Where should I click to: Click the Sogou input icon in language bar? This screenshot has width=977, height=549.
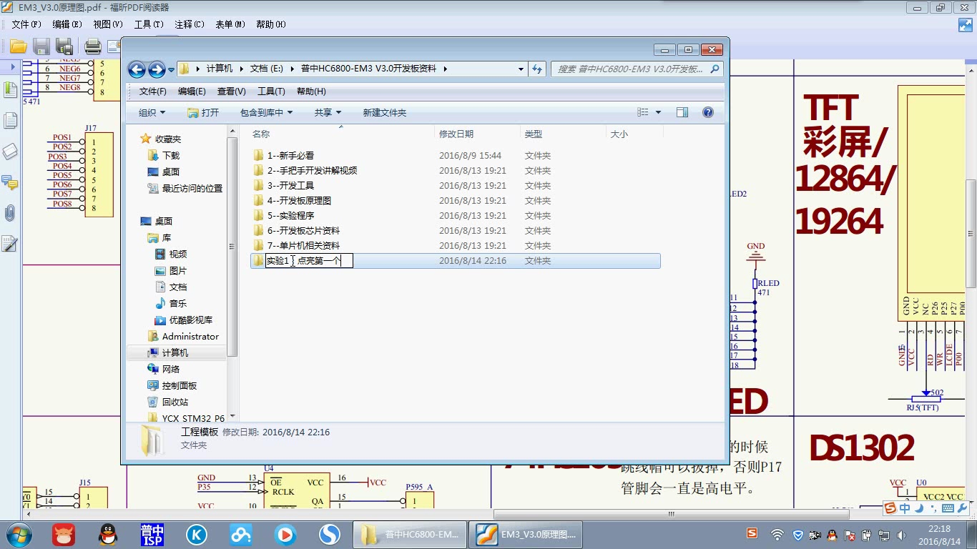pos(890,508)
